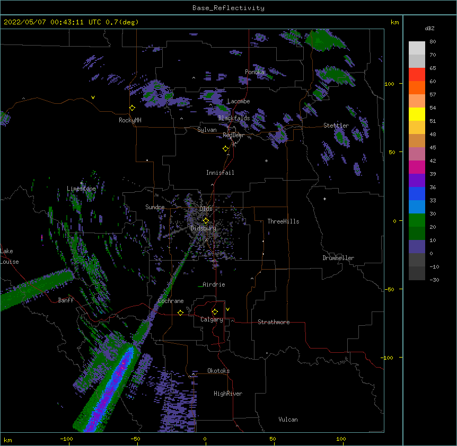Click the -50 tick on vertical axis

(389, 289)
